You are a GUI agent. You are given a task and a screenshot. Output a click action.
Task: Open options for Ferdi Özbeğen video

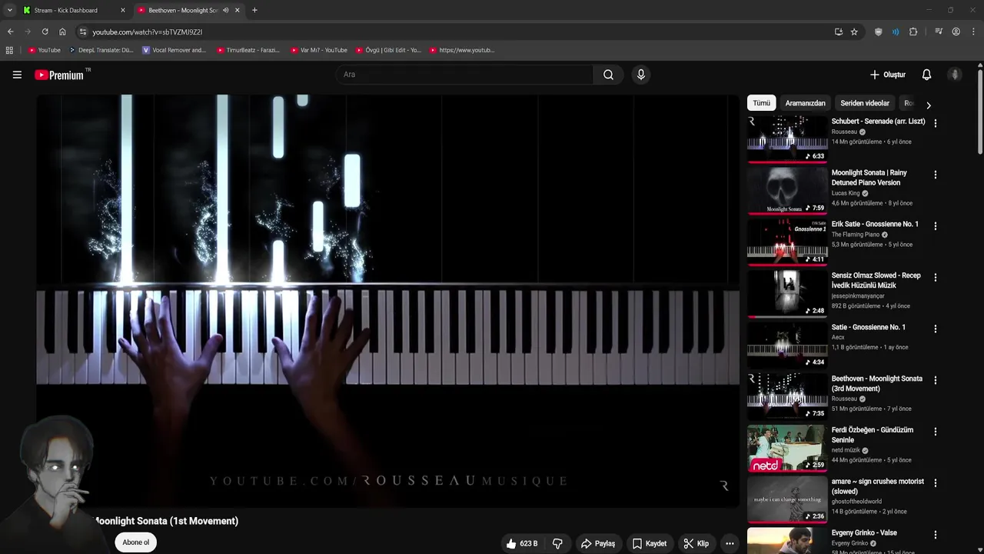(935, 432)
